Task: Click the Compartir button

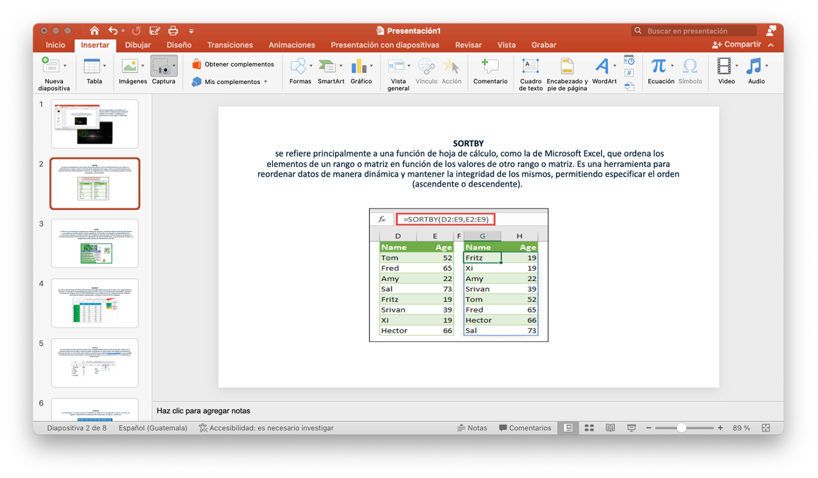Action: tap(736, 45)
